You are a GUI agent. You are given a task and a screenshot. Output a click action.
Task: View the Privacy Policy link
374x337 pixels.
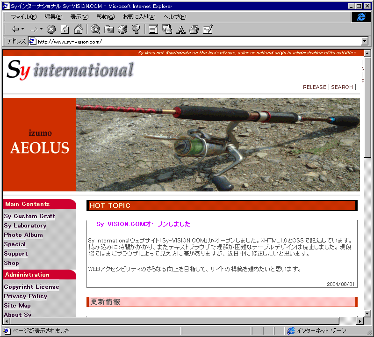click(26, 296)
